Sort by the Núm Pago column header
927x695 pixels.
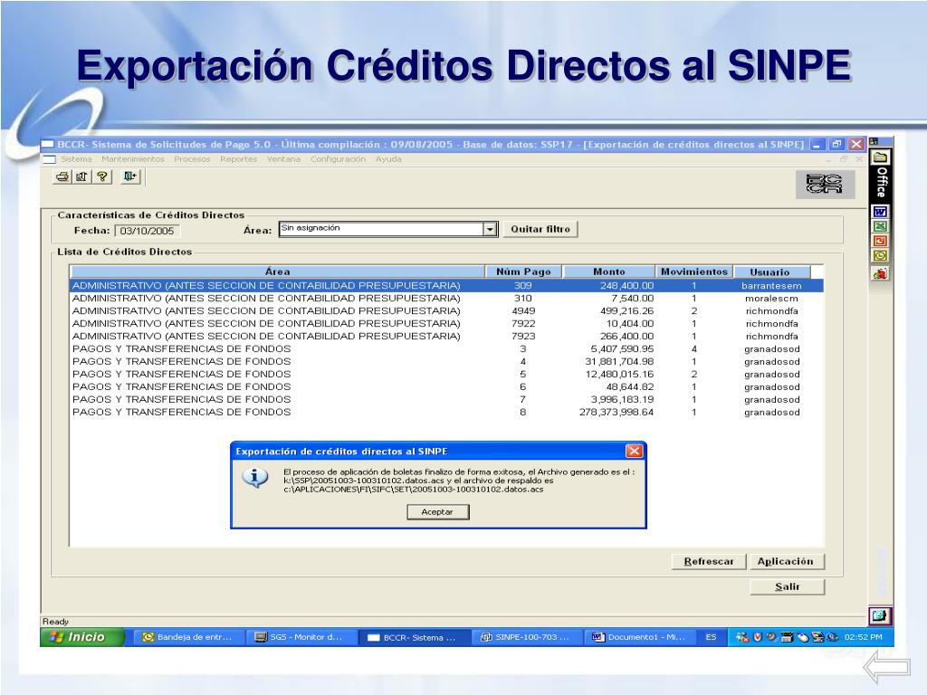[523, 271]
